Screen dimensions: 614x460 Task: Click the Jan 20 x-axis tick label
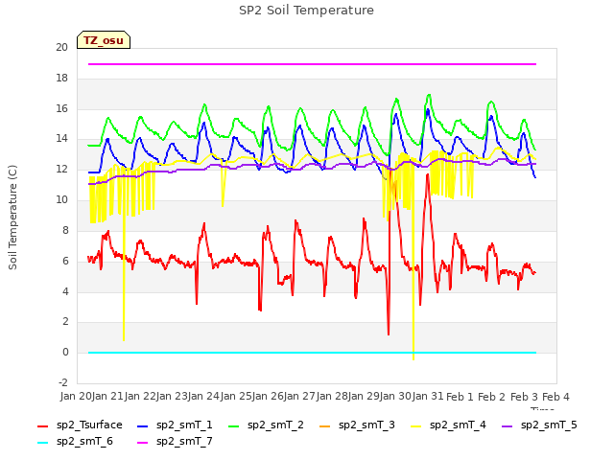coord(76,397)
